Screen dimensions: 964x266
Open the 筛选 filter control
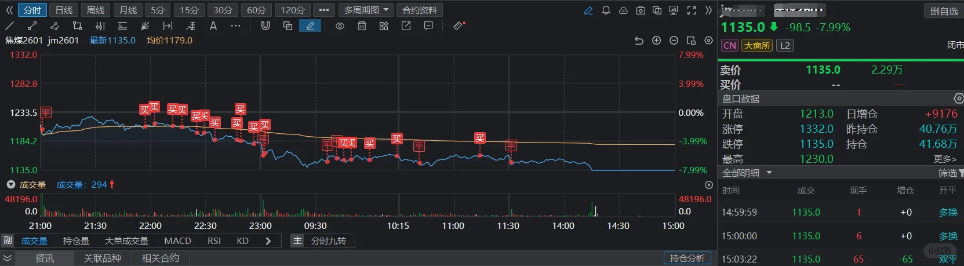pos(950,173)
